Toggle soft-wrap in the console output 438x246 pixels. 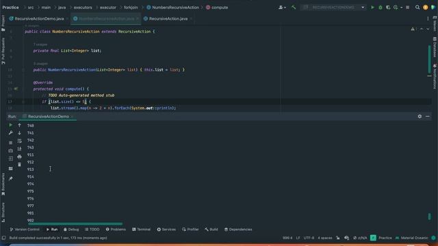(x=20, y=141)
